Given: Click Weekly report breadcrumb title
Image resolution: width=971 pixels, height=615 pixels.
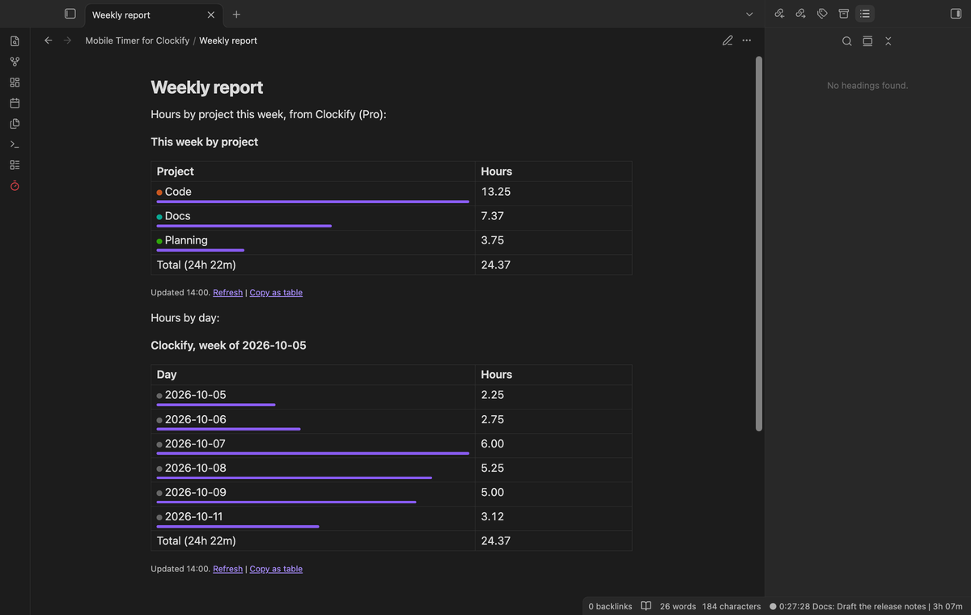Looking at the screenshot, I should [228, 40].
